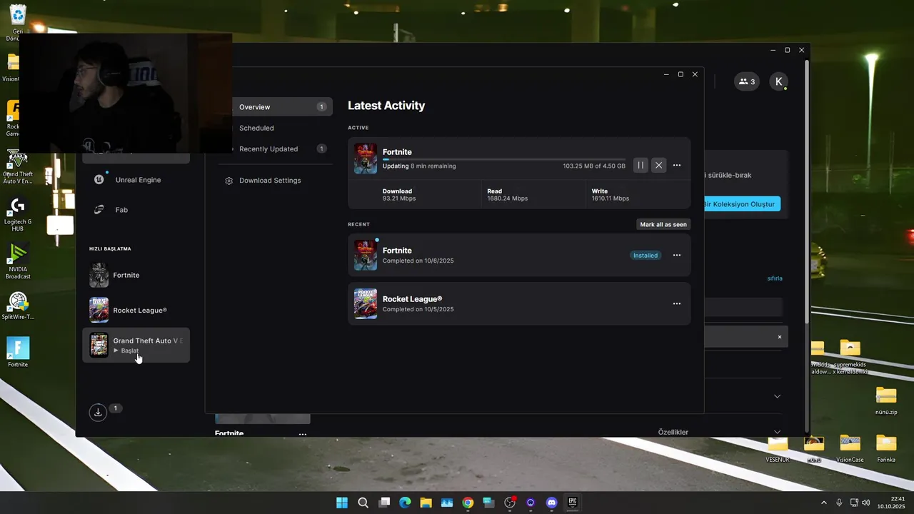914x514 pixels.
Task: Open options menu for installed Fortnite entry
Action: coord(677,256)
